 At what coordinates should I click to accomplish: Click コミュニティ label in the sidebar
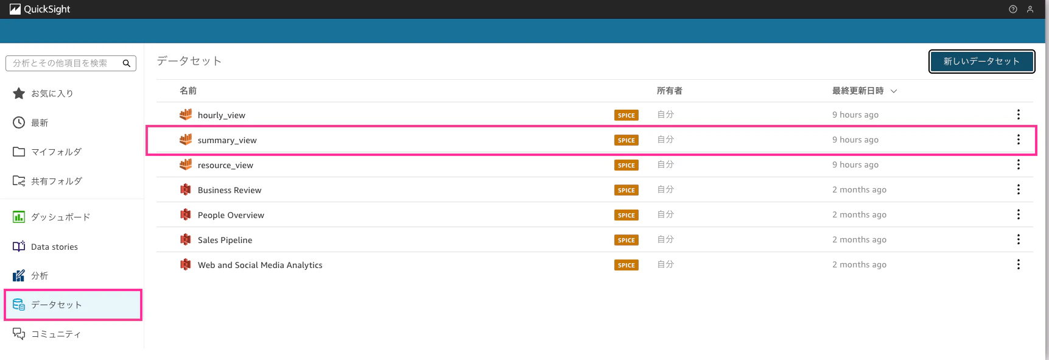56,334
